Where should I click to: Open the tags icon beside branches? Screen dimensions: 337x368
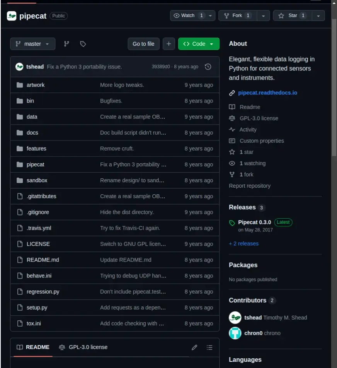(x=83, y=44)
